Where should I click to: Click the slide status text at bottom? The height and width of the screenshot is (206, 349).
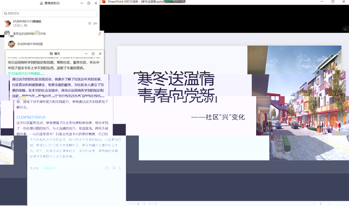click(143, 204)
